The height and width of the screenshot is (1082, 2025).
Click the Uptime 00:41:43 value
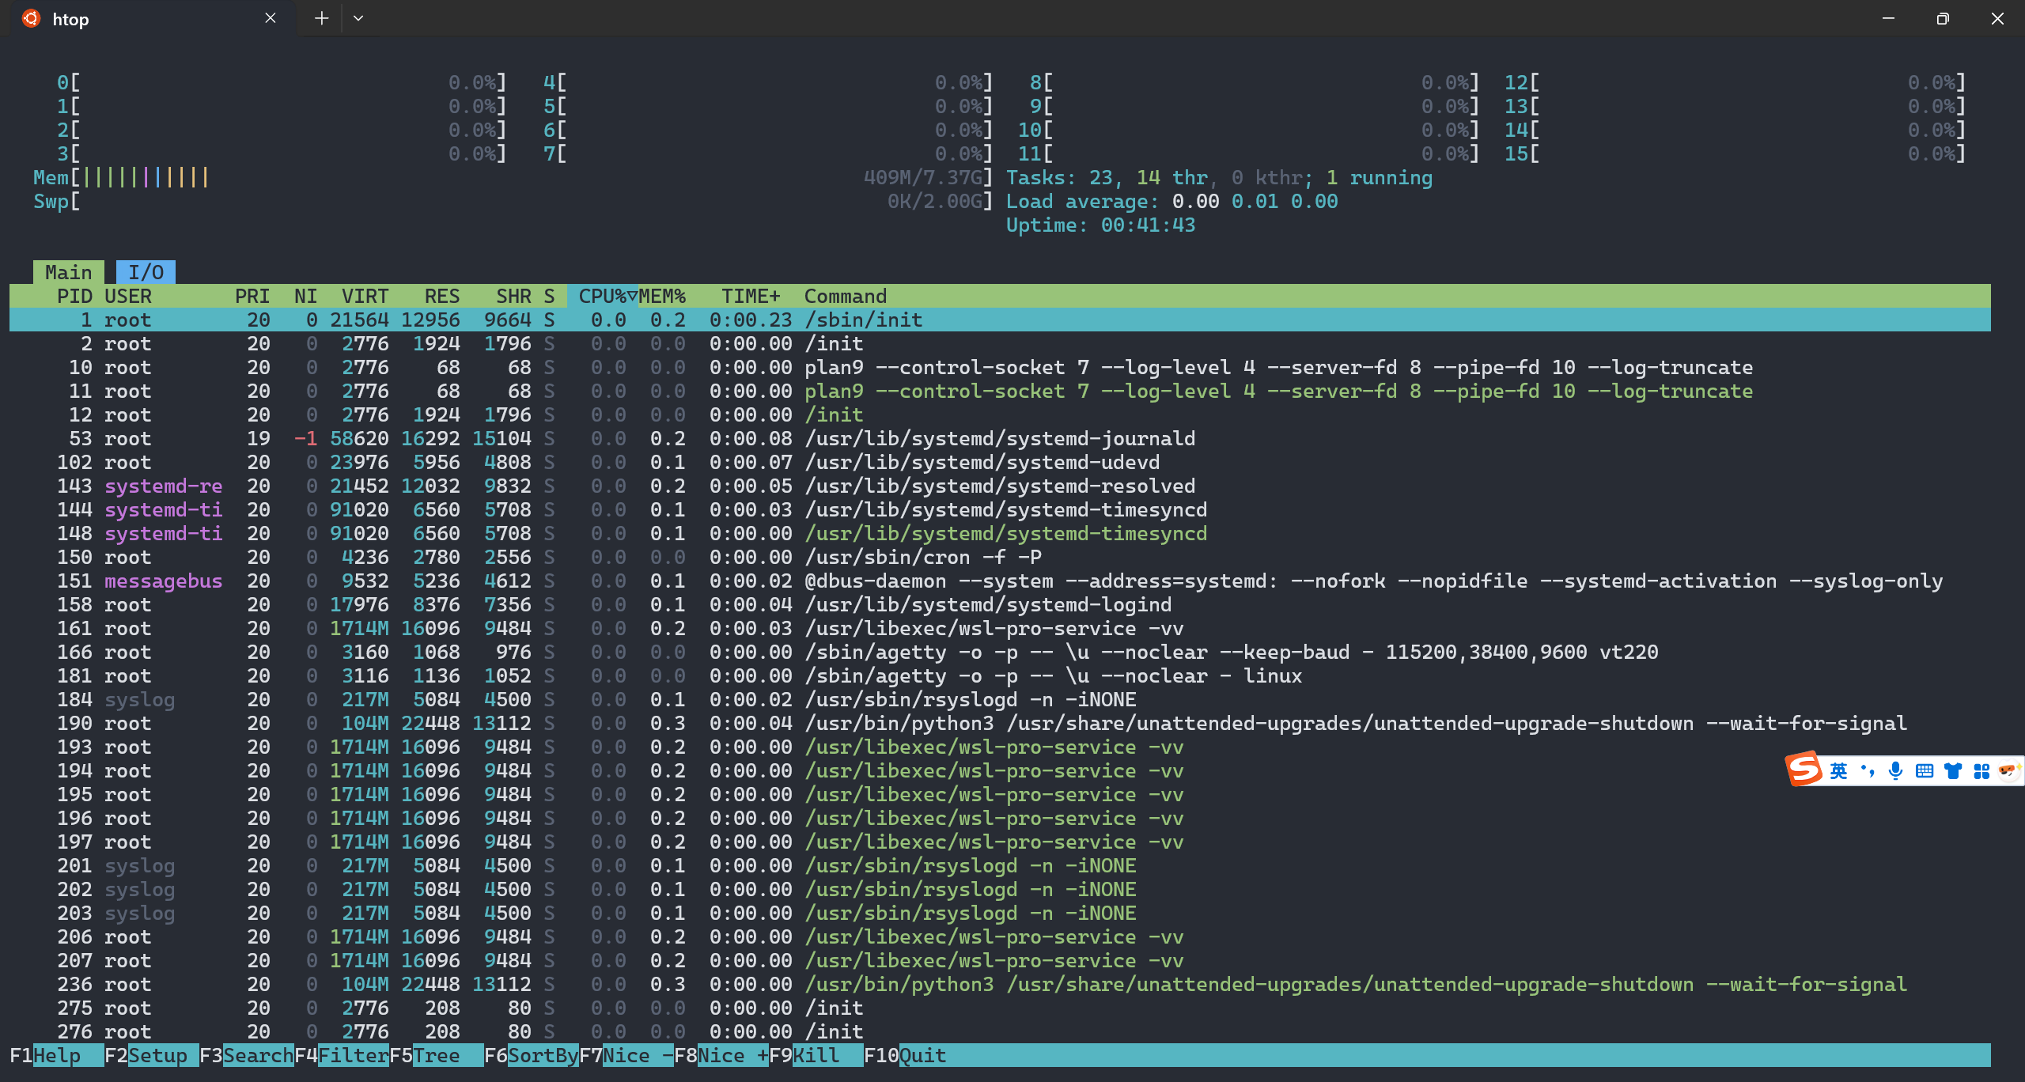pos(1148,225)
